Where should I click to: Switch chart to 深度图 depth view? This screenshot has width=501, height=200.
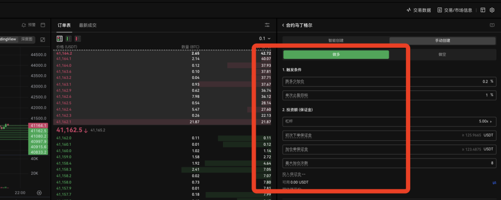tap(27, 39)
